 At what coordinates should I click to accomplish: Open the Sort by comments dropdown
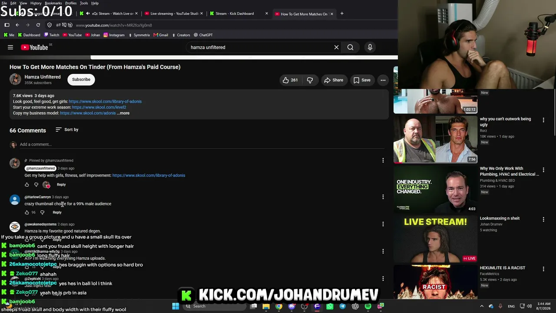point(67,130)
